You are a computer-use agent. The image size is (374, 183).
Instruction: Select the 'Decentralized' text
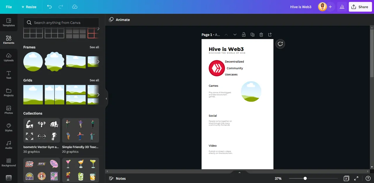pos(234,62)
